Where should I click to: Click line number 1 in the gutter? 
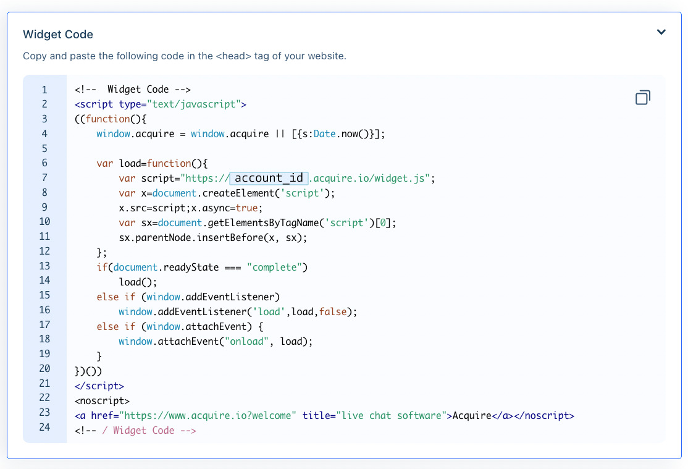point(44,90)
